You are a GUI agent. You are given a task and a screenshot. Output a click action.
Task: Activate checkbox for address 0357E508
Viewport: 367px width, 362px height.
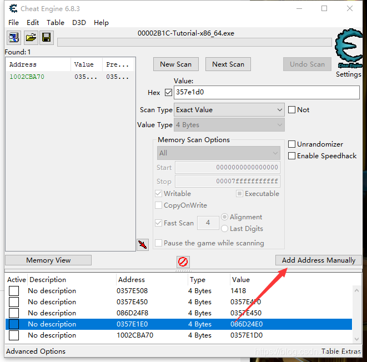(14, 291)
